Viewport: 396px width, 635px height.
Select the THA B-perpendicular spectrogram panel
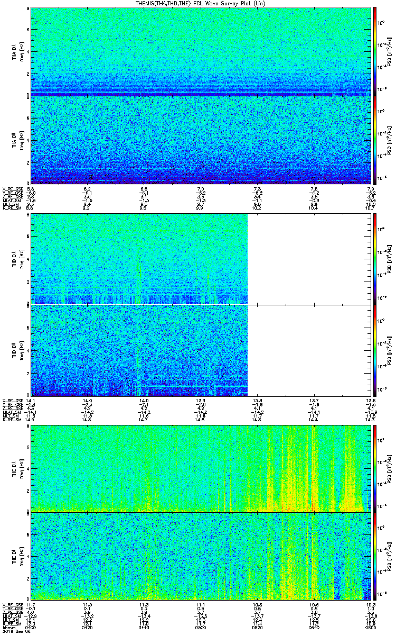click(x=200, y=52)
